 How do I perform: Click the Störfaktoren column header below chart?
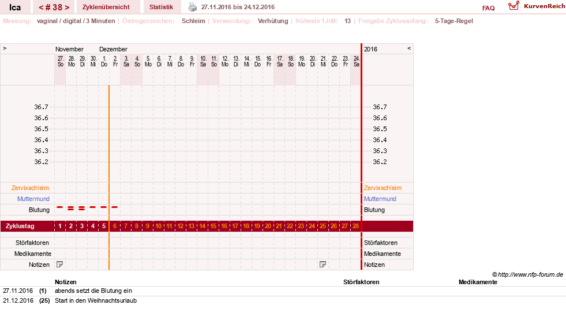[361, 282]
